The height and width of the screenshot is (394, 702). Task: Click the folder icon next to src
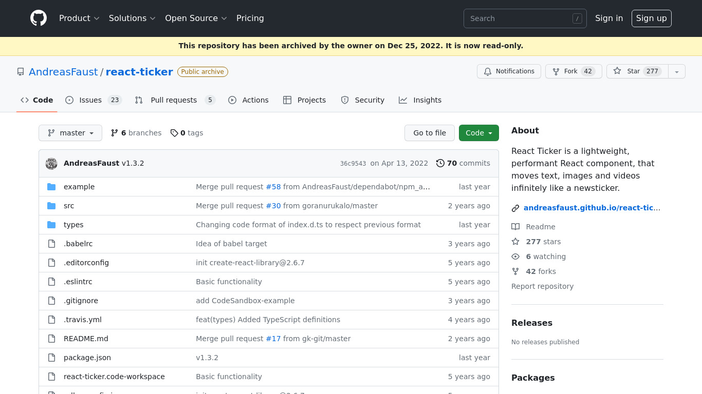point(51,206)
